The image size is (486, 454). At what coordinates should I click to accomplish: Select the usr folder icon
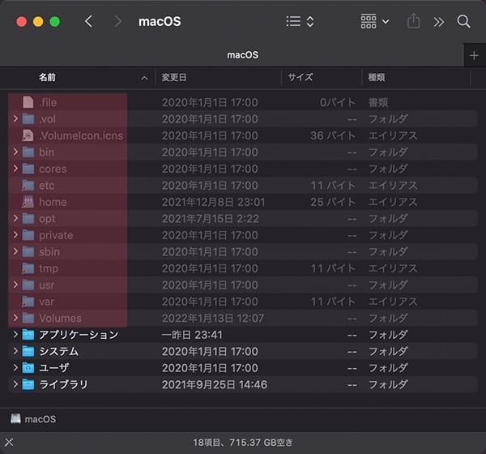point(28,285)
